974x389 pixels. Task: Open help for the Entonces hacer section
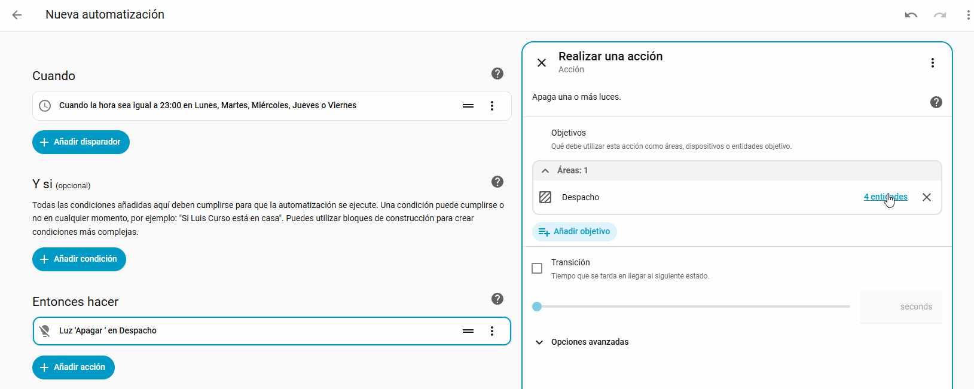click(x=497, y=299)
